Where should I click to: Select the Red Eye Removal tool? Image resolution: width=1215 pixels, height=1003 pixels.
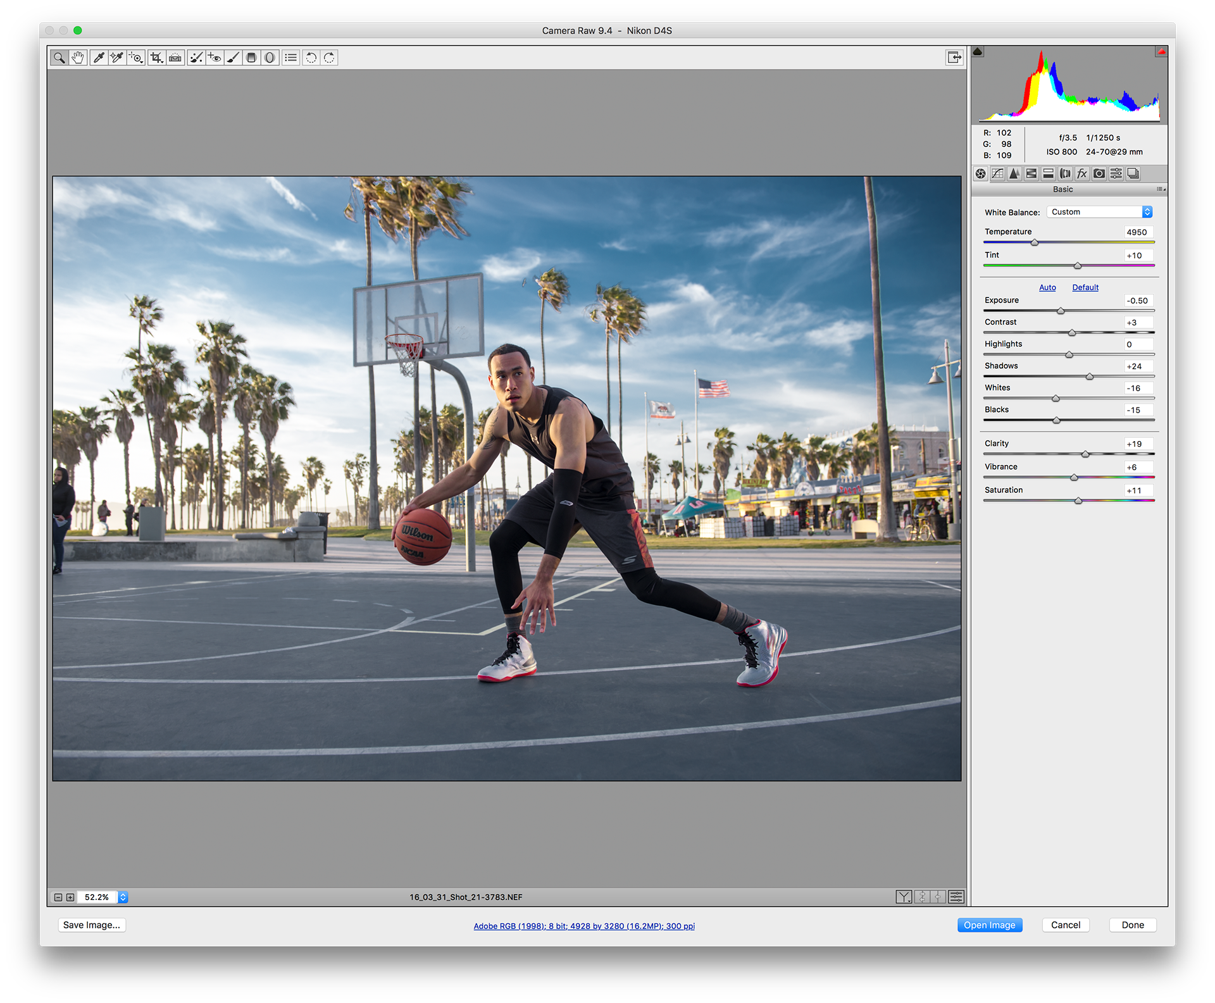[215, 58]
